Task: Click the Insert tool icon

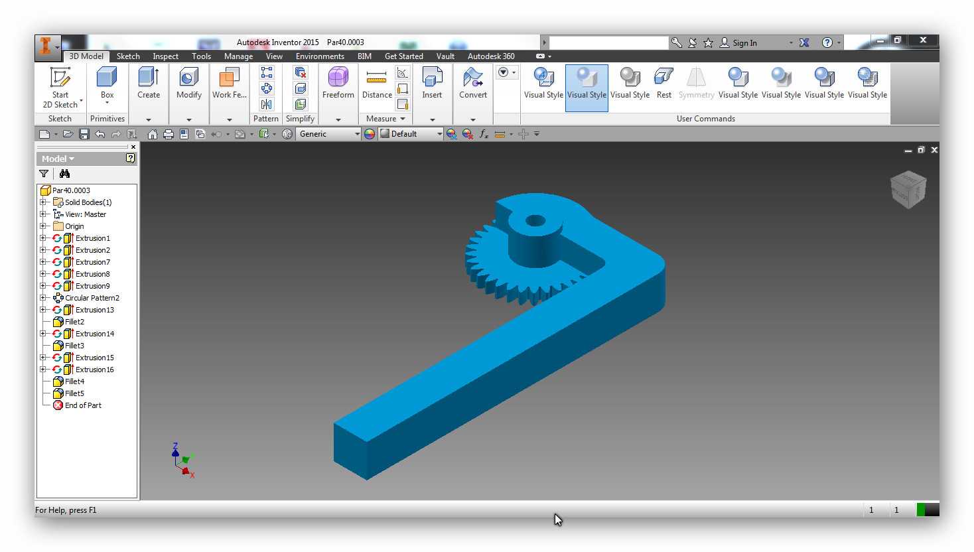Action: tap(432, 84)
